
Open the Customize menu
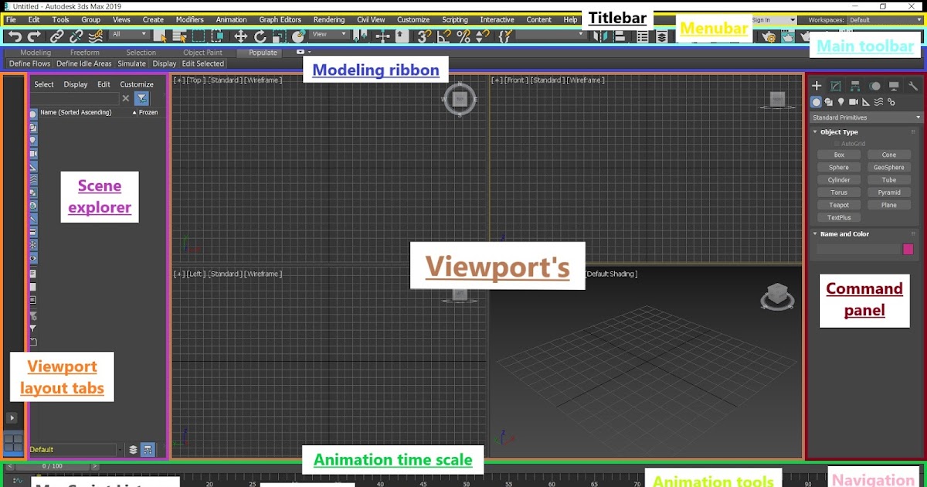tap(413, 19)
